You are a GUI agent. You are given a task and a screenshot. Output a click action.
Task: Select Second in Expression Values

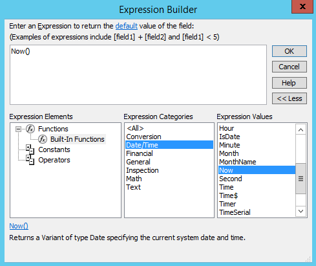coord(257,179)
